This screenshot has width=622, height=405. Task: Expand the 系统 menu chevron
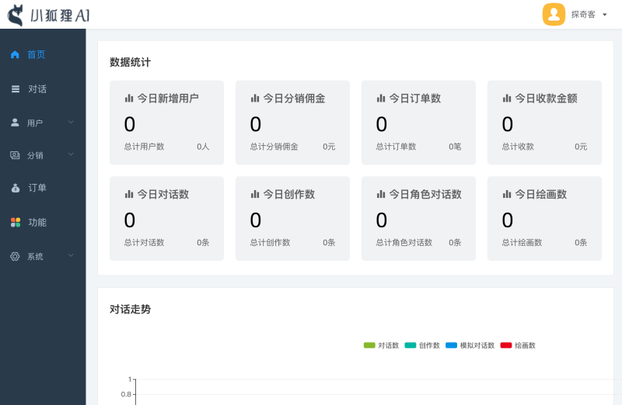click(x=71, y=255)
